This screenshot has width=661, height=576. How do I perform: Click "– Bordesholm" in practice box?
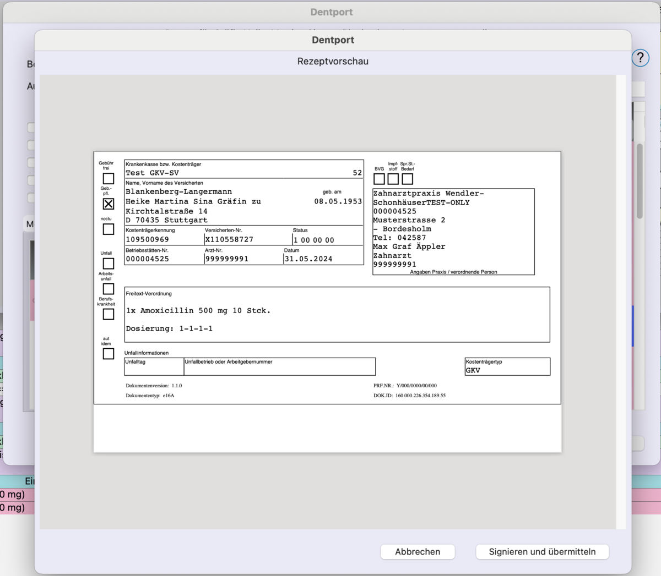point(402,229)
